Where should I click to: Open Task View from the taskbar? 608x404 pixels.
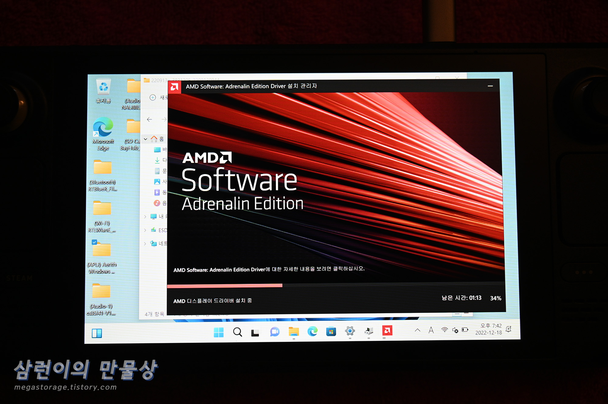(255, 333)
